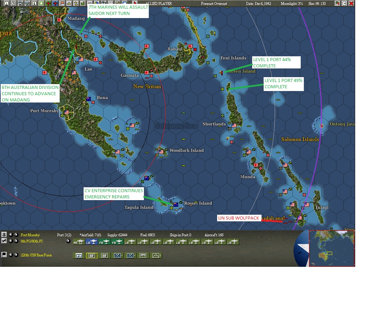368x312 pixels.
Task: Click the round arrow left of RE icon
Action: click(68, 241)
